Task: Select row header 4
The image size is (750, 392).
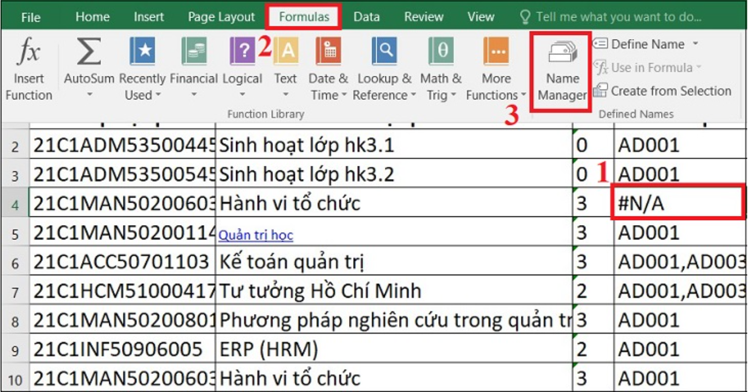Action: click(15, 204)
